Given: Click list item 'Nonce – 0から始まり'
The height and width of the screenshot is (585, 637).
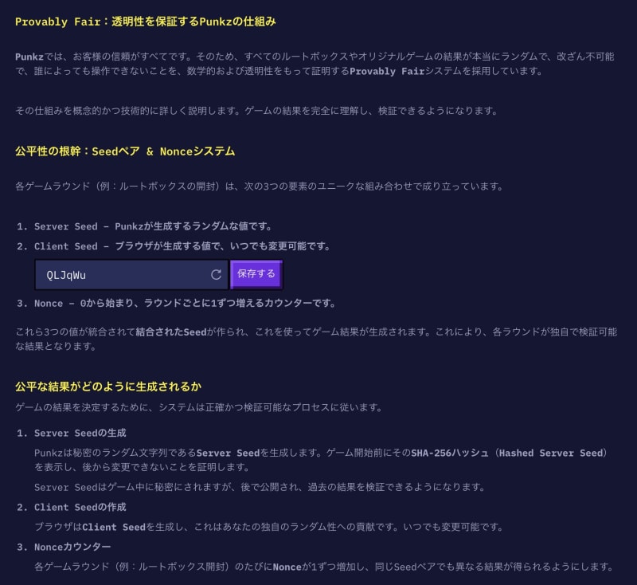Looking at the screenshot, I should click(185, 304).
